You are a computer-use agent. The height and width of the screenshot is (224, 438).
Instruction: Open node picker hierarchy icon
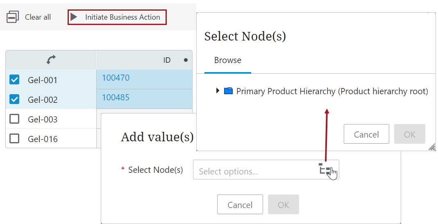pos(325,169)
